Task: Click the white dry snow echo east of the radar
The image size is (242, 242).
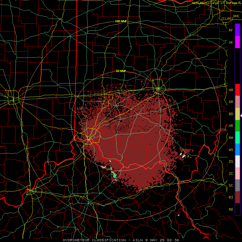Action: pyautogui.click(x=183, y=156)
